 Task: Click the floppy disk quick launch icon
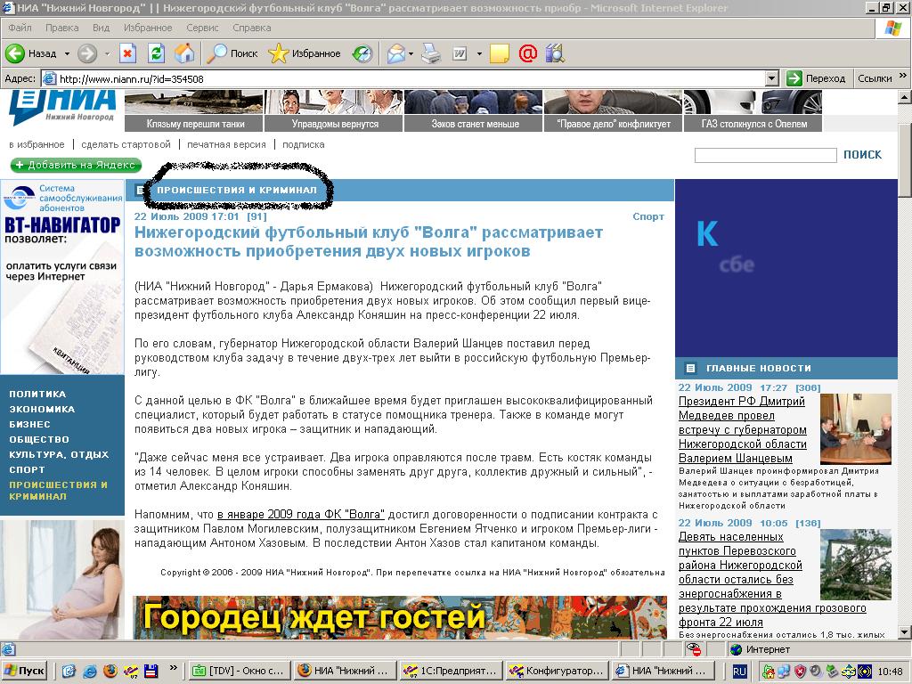coord(151,671)
